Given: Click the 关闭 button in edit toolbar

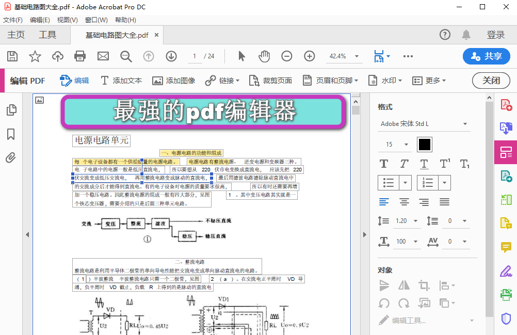Looking at the screenshot, I should pyautogui.click(x=491, y=81).
